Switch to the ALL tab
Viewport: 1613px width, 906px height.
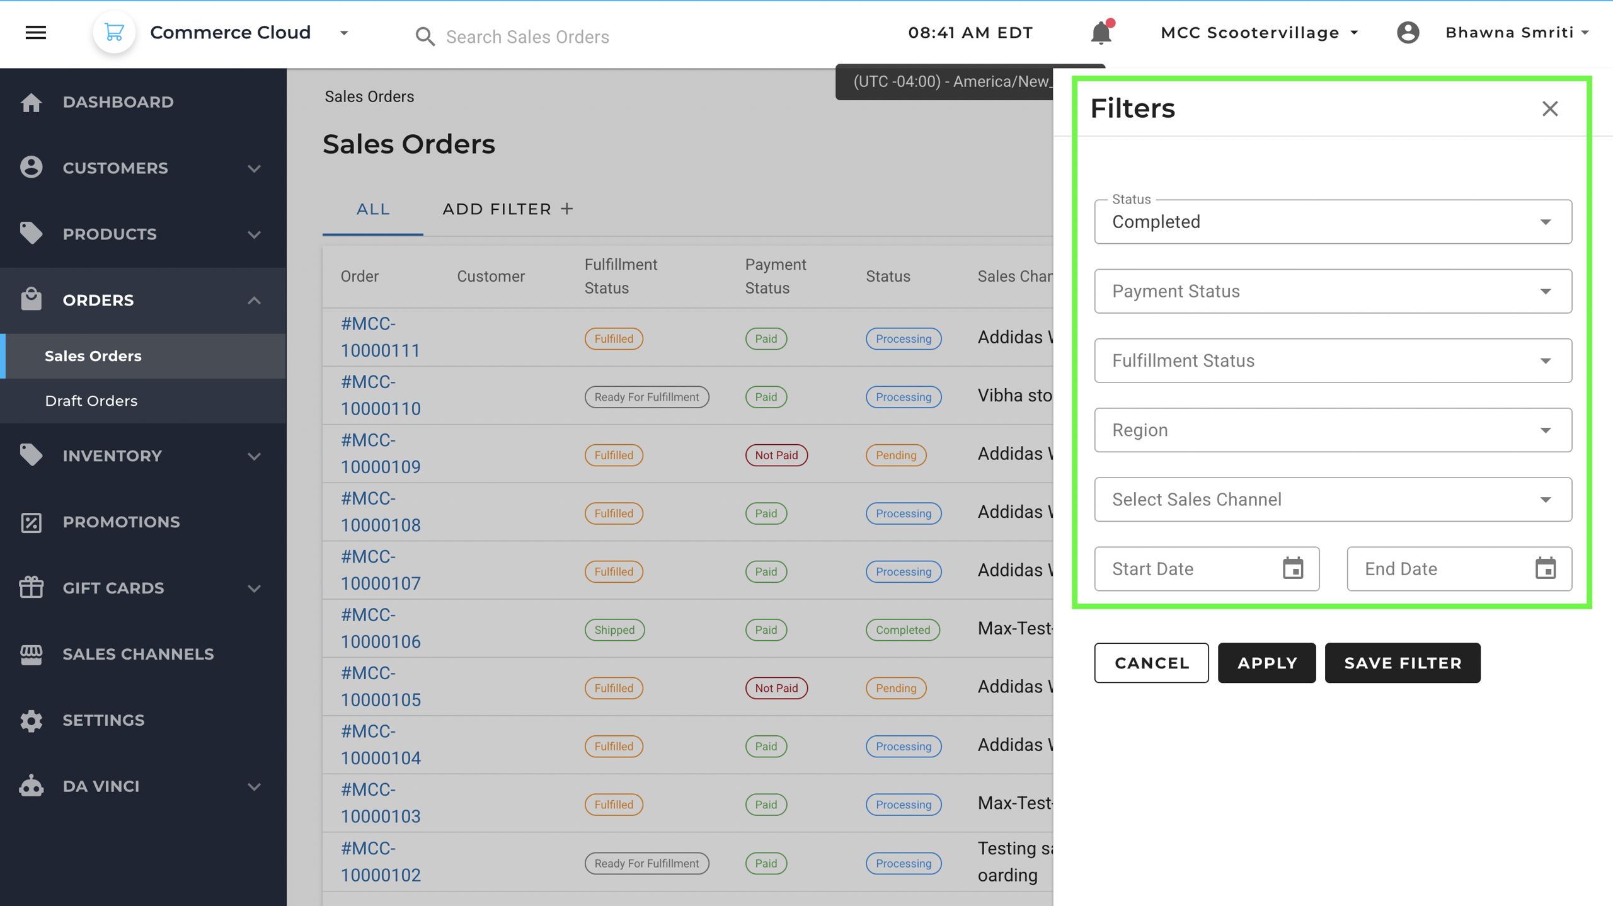pos(373,209)
